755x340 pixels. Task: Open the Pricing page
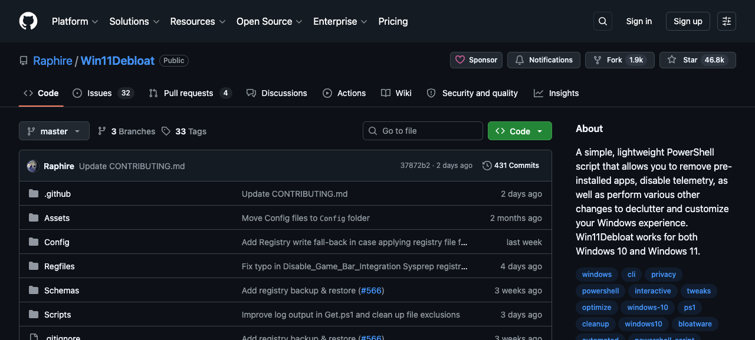393,21
